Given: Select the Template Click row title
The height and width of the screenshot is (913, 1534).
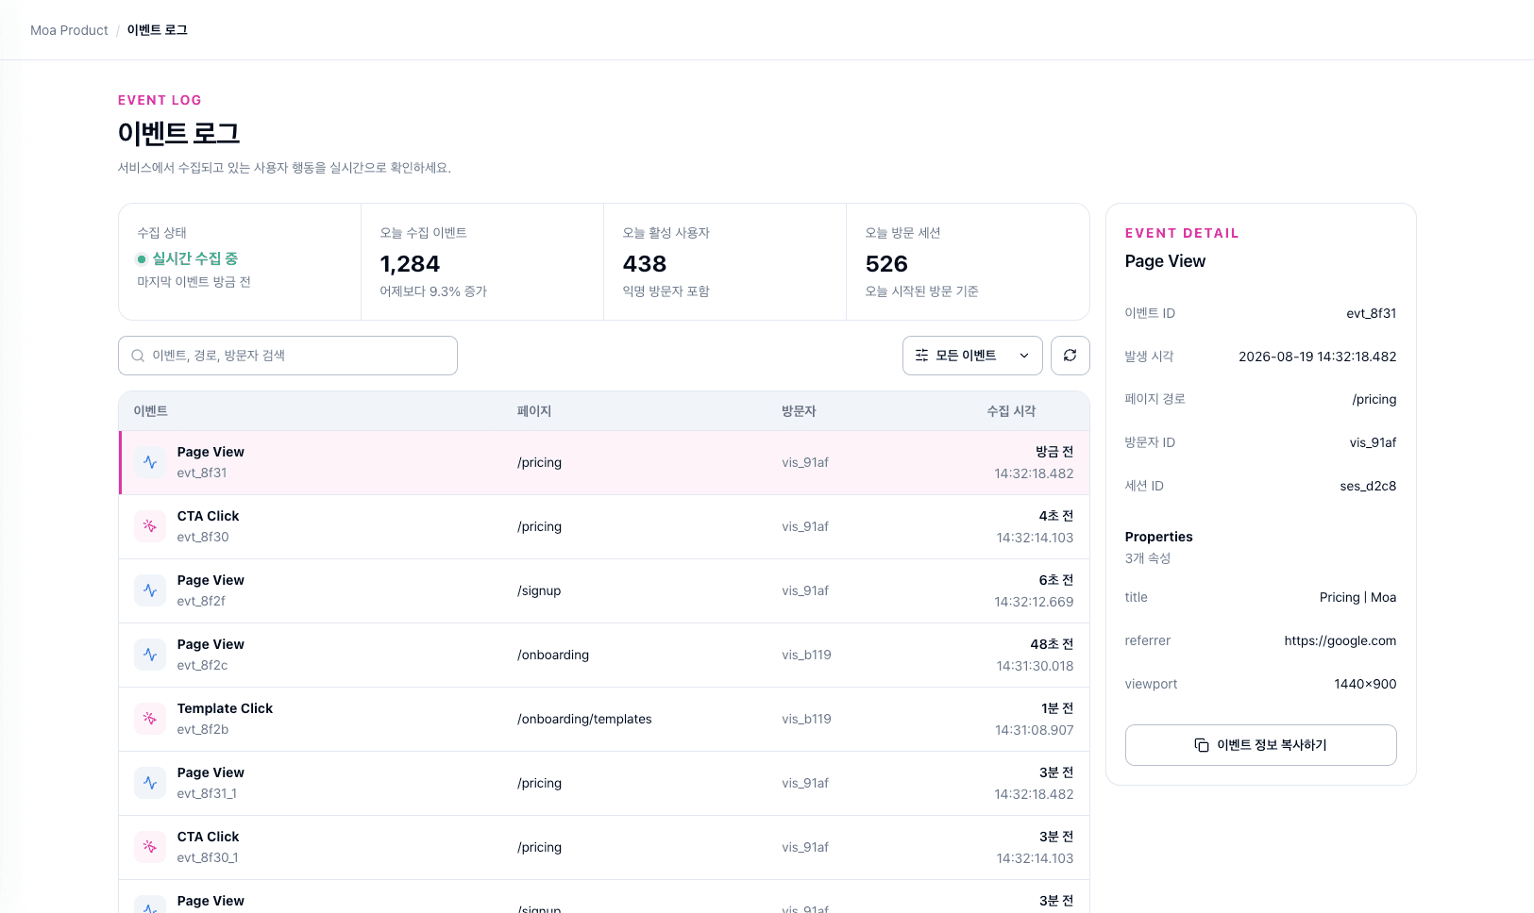Looking at the screenshot, I should (x=225, y=708).
